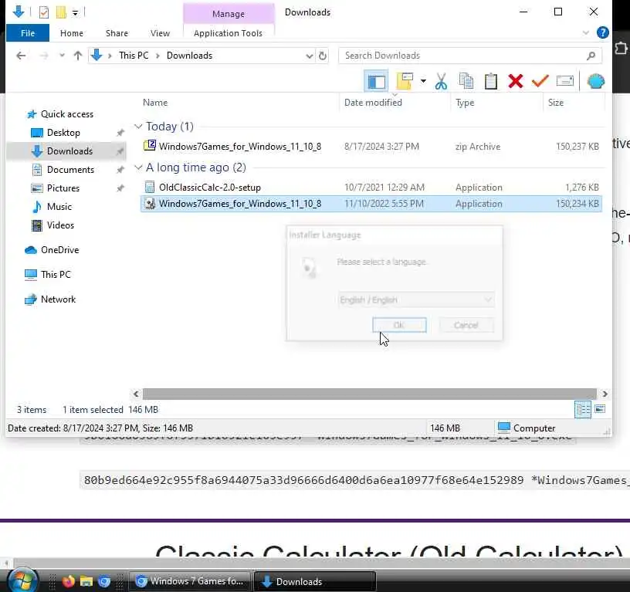Click the Paste clipboard icon

click(x=490, y=81)
